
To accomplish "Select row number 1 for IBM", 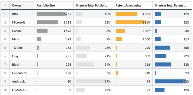I will click(5, 14).
